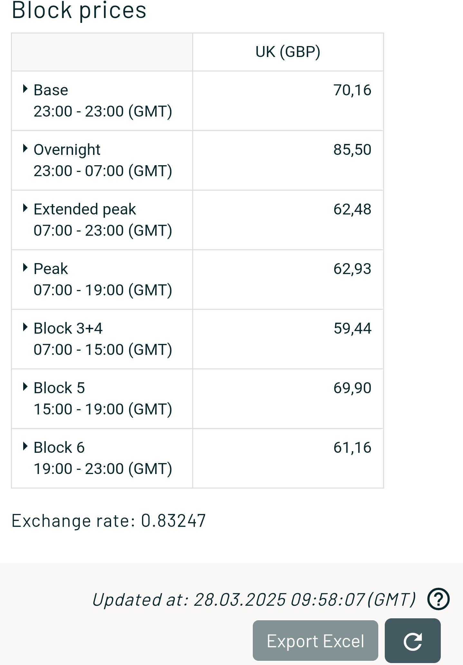
Task: Expand the Base block row
Action: tap(25, 89)
